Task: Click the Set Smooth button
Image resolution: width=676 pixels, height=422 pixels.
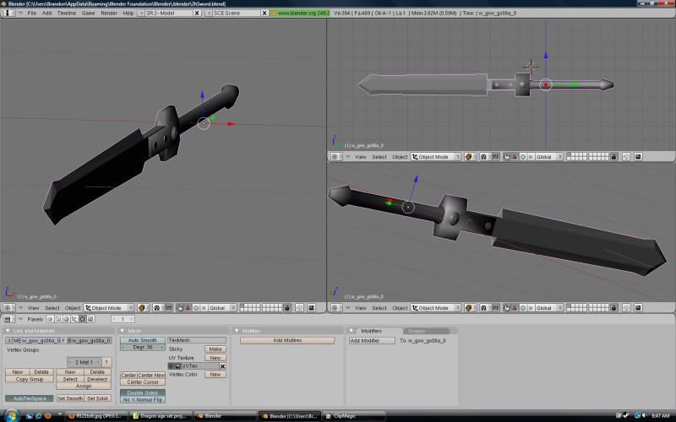Action: click(x=70, y=398)
